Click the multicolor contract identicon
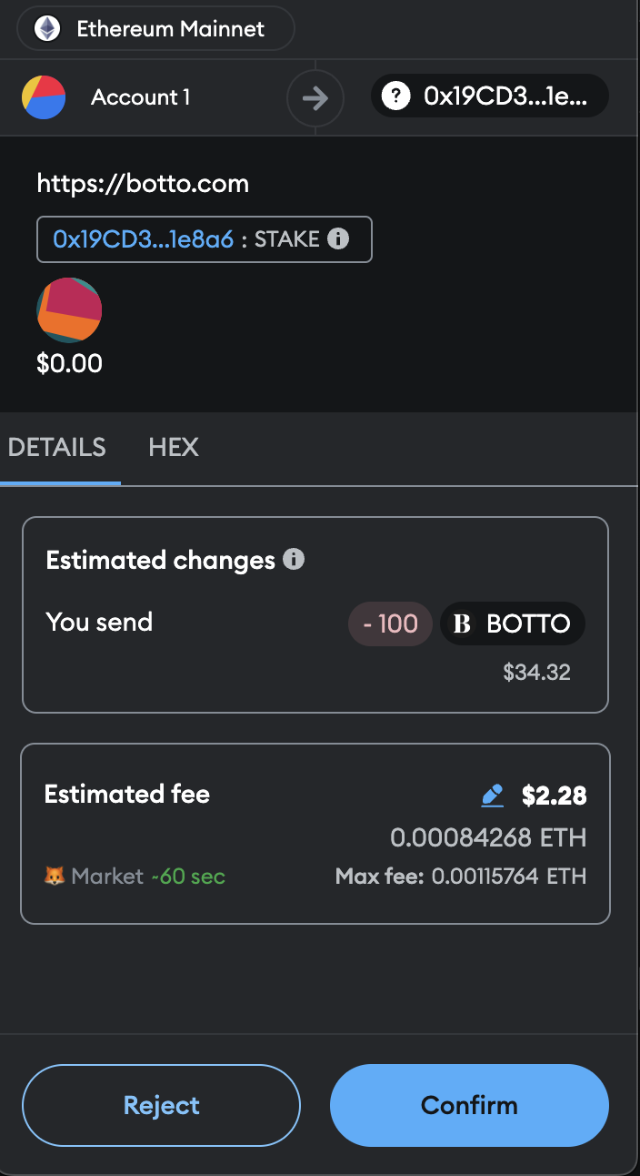The width and height of the screenshot is (640, 1176). click(69, 310)
